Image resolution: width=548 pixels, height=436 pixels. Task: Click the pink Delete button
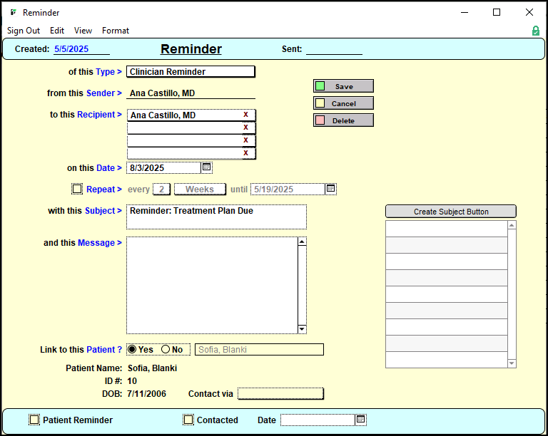(x=343, y=120)
